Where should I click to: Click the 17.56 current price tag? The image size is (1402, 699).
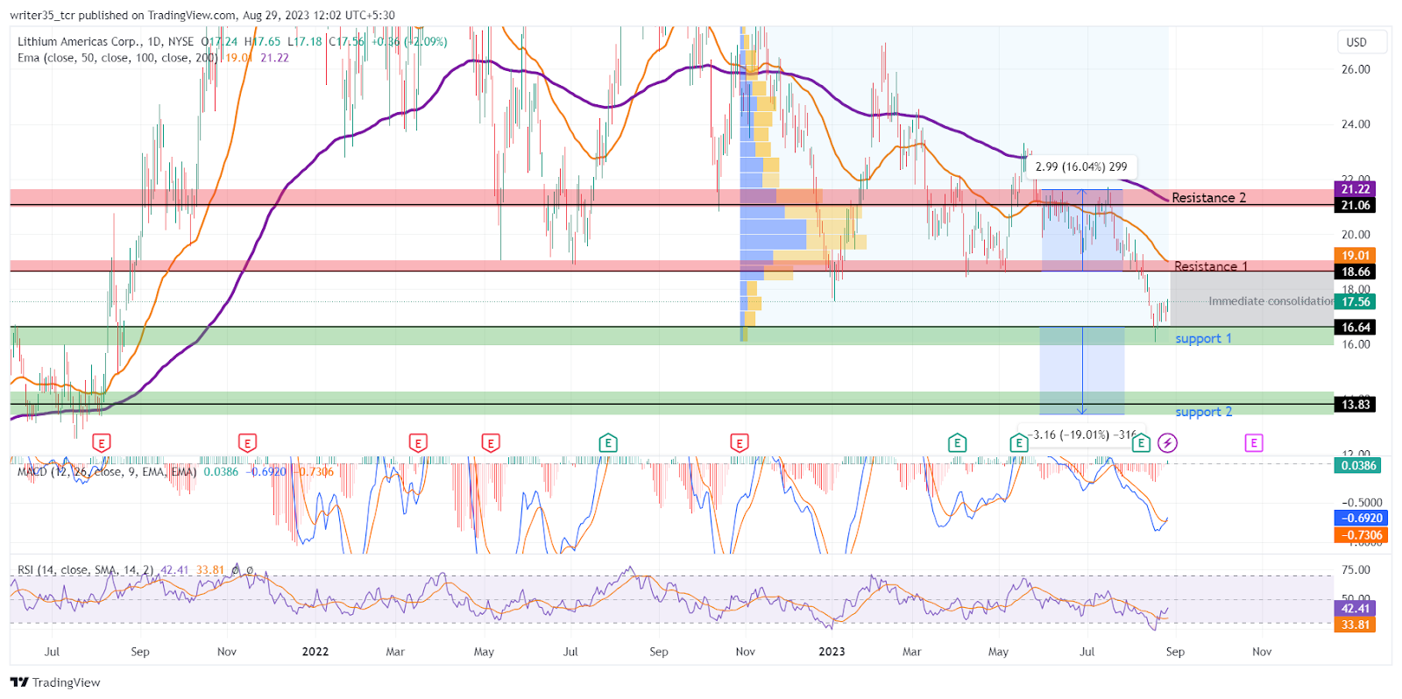pos(1355,302)
